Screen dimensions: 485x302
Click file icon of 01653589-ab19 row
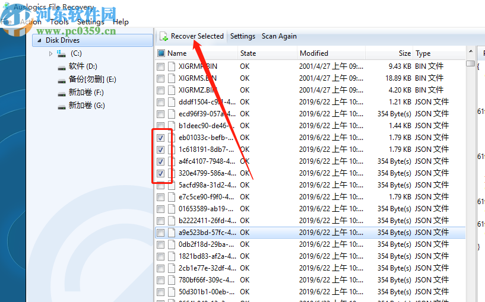[x=172, y=209]
